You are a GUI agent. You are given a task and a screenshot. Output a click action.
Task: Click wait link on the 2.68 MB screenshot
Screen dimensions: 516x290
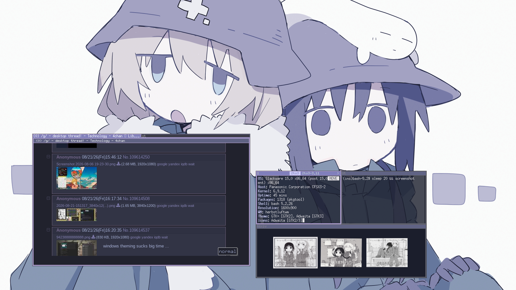tap(192, 164)
